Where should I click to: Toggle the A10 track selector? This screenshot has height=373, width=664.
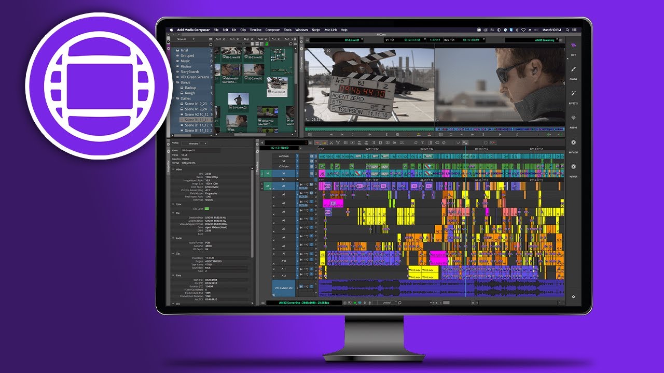[x=283, y=261]
